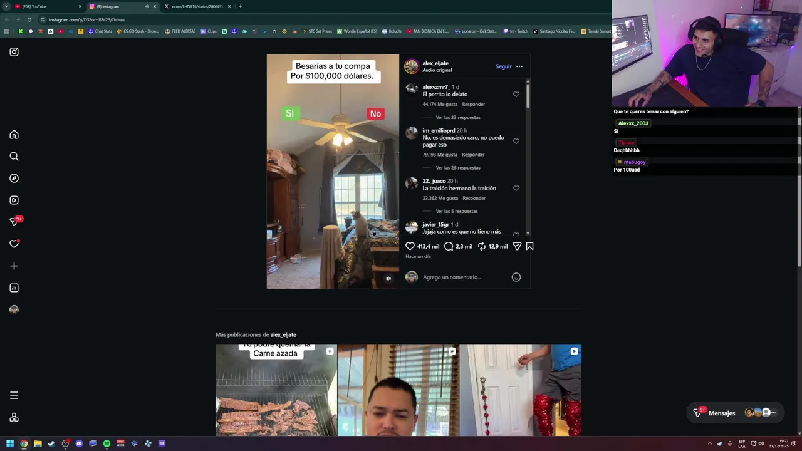Reply to alexvzmr7_'s comment
Screen dimensions: 802x451
[x=473, y=104]
